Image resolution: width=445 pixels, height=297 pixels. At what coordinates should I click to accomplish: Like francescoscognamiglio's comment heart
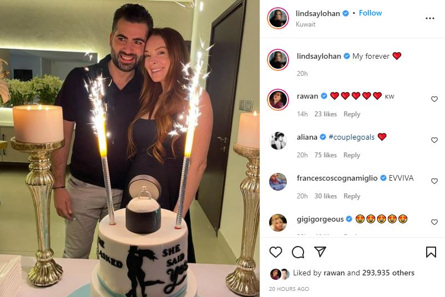(x=434, y=181)
